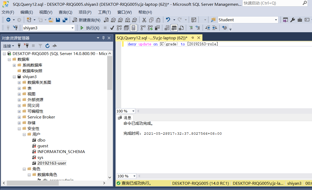Click the New Query (新建查询) button
Viewport: 312px width, 190px height.
[x=86, y=20]
